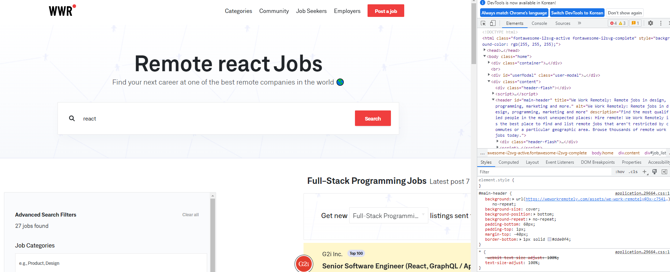Open the errors and warnings counter
This screenshot has height=272, width=670.
click(618, 23)
